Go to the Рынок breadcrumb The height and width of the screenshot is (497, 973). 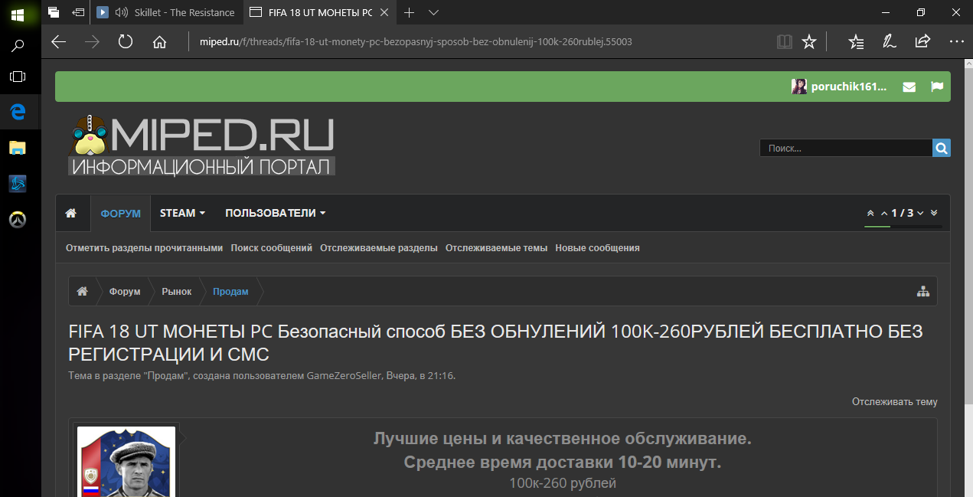[x=177, y=292]
